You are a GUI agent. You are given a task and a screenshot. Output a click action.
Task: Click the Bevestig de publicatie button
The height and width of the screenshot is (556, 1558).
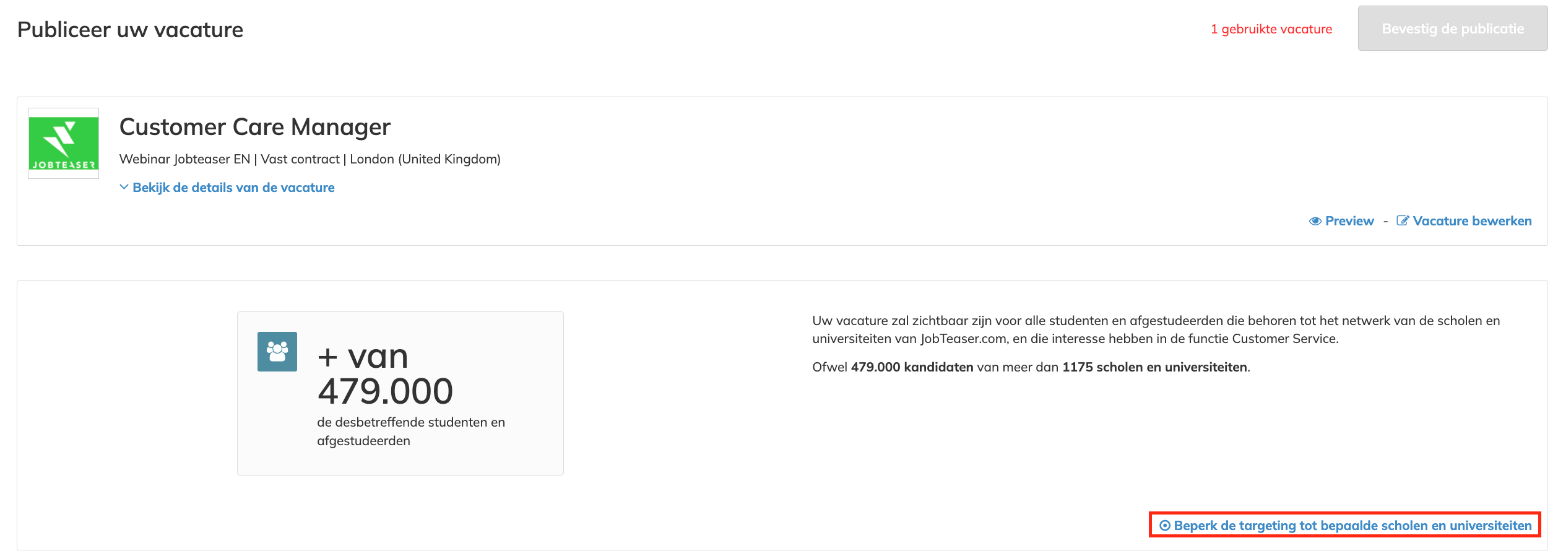click(1453, 28)
